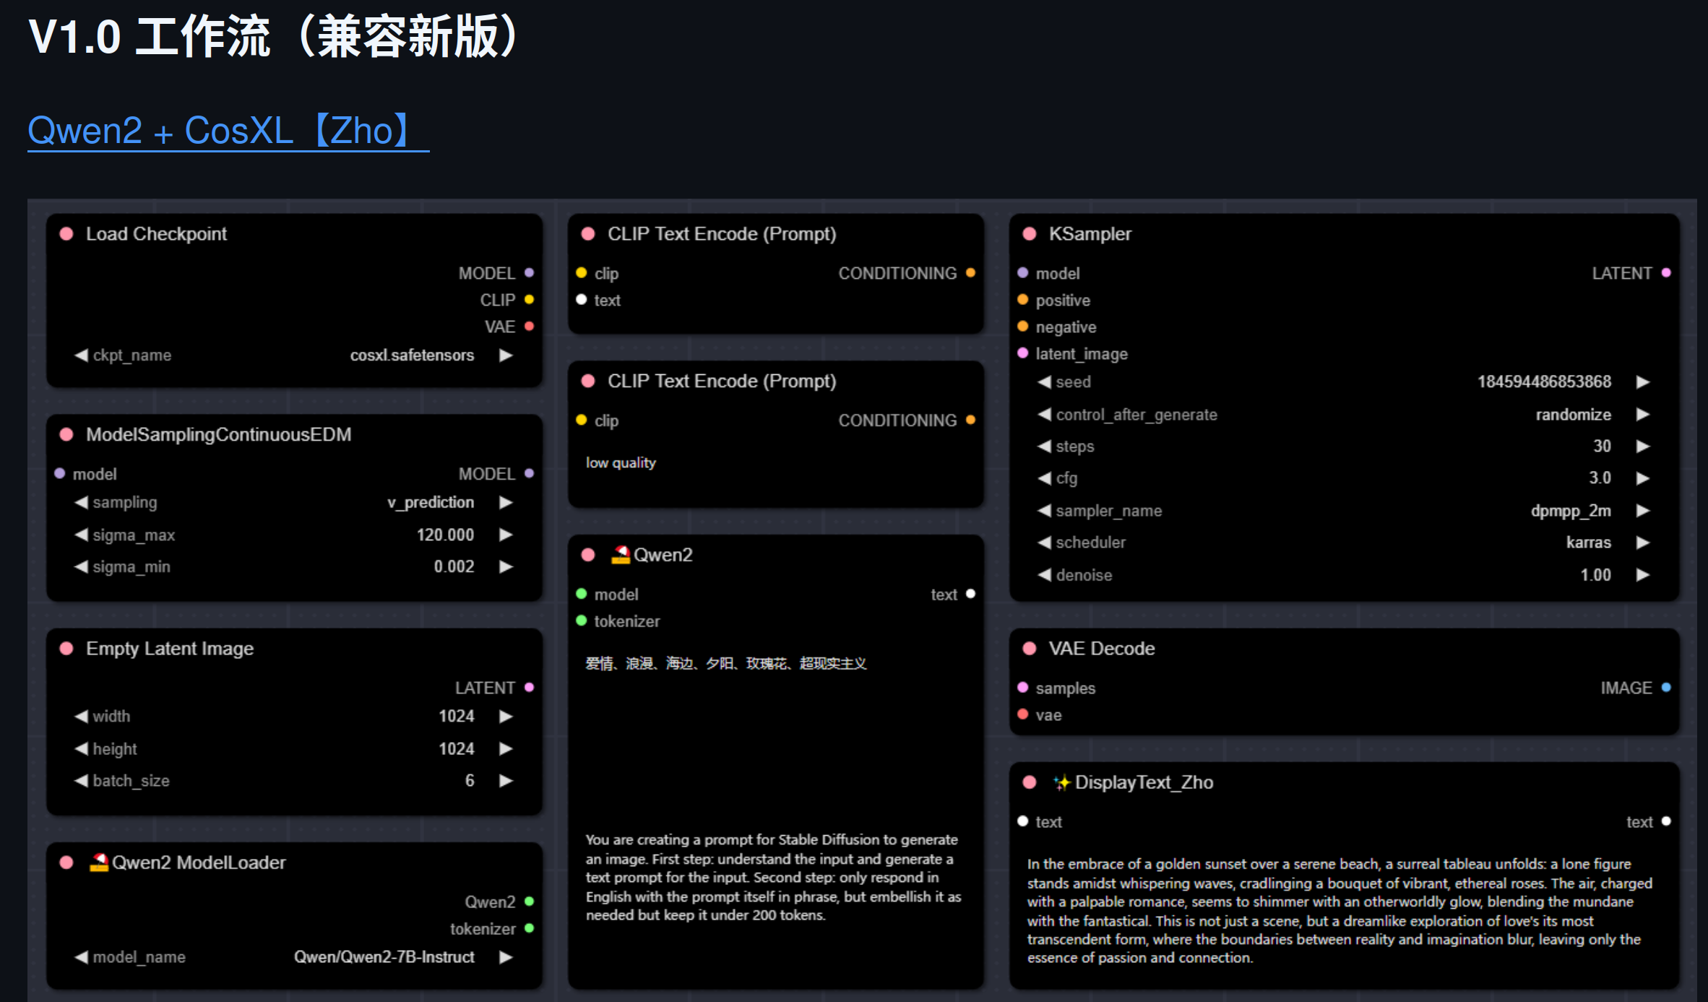Collapse the Qwen2 node with the model and tokenizer inputs via title dot

point(588,555)
